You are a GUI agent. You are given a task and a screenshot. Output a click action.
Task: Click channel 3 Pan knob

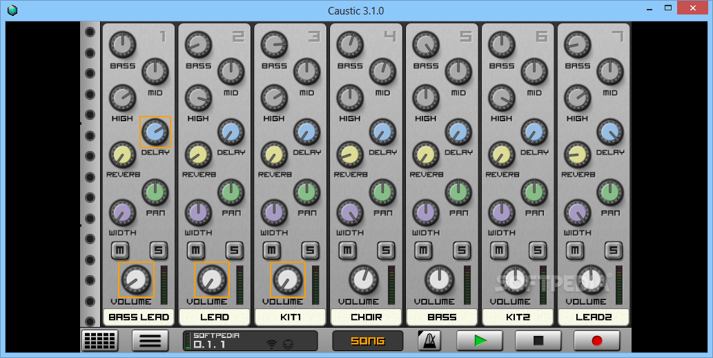(x=307, y=192)
